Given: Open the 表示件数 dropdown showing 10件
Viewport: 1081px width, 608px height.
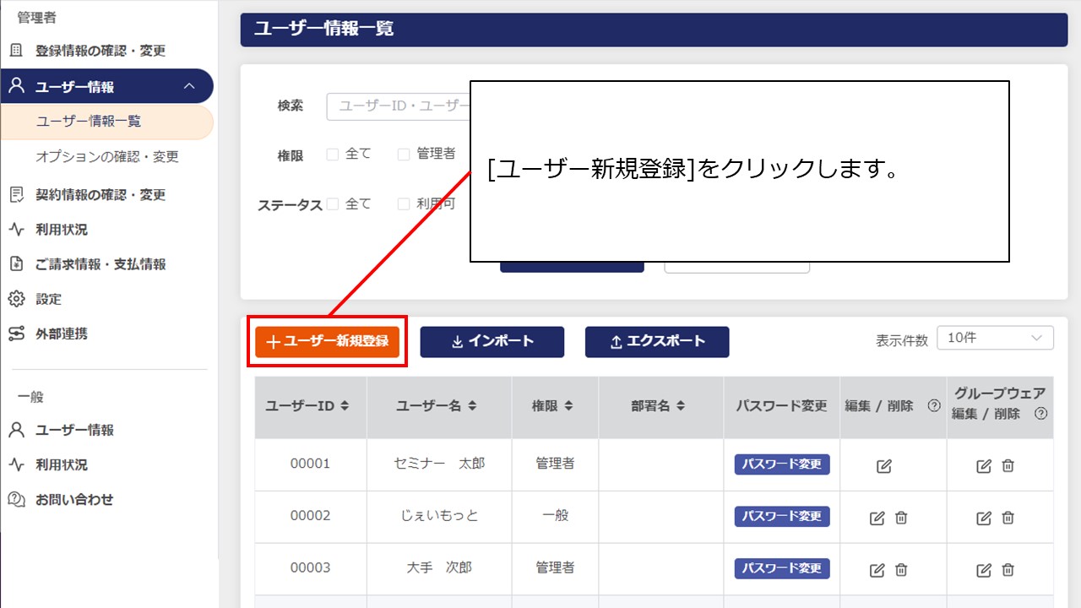Looking at the screenshot, I should point(995,337).
